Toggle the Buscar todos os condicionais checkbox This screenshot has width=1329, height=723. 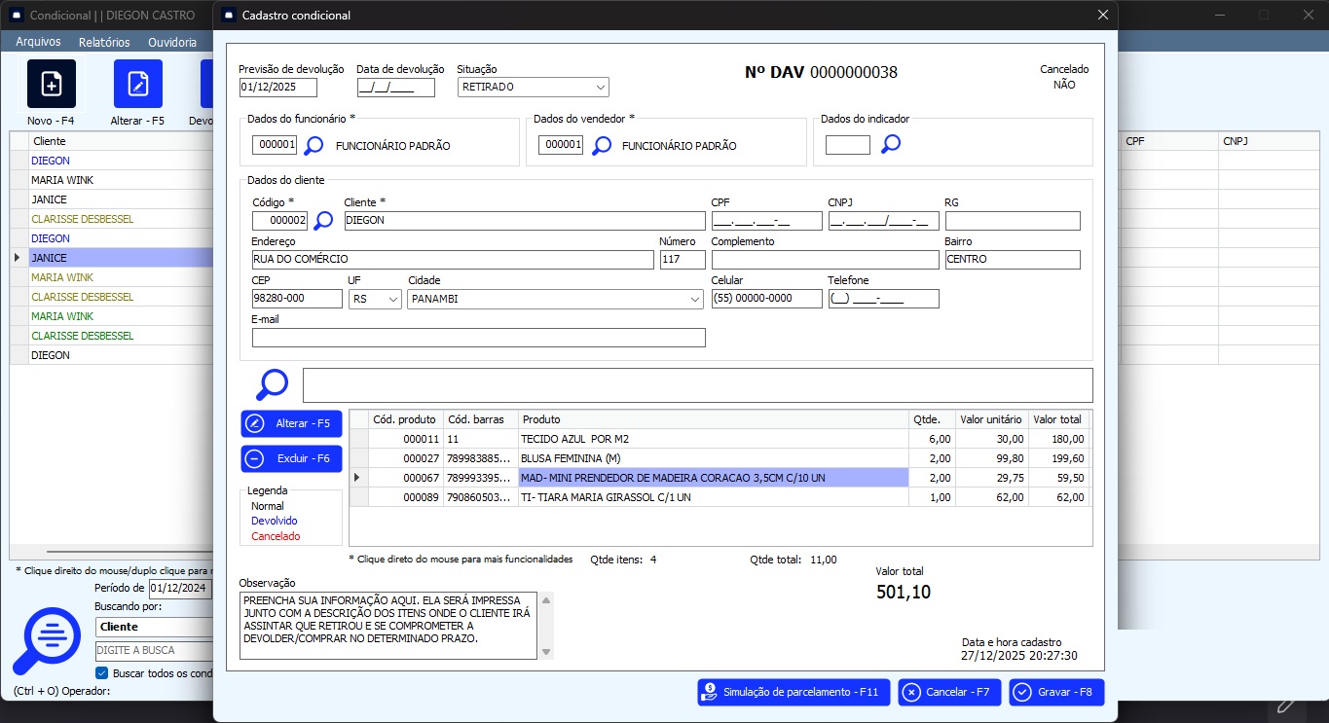102,673
